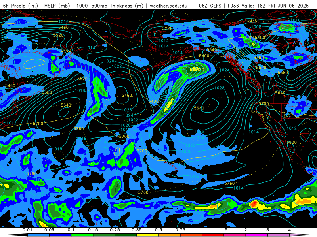This screenshot has width=317, height=237.
Task: Click the 0.25 legend value
Action: [x=115, y=230]
